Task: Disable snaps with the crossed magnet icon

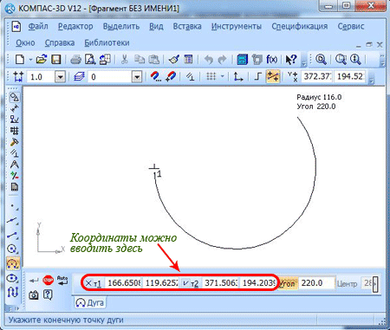Action: click(171, 77)
